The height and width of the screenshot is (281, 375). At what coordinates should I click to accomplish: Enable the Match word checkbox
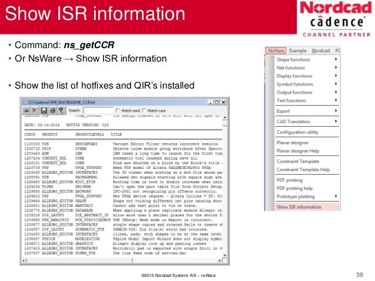click(x=118, y=110)
